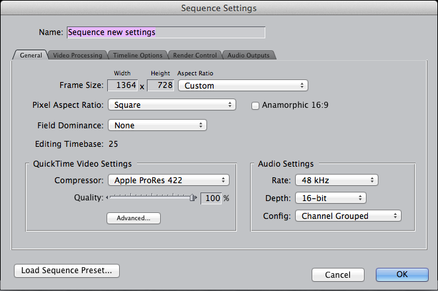
Task: Click the frame Height field
Action: pos(160,85)
